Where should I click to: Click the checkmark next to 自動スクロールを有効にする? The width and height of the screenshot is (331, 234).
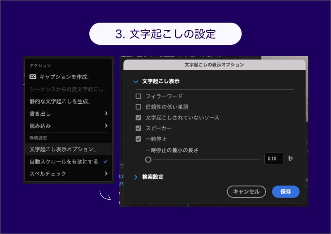click(x=105, y=162)
